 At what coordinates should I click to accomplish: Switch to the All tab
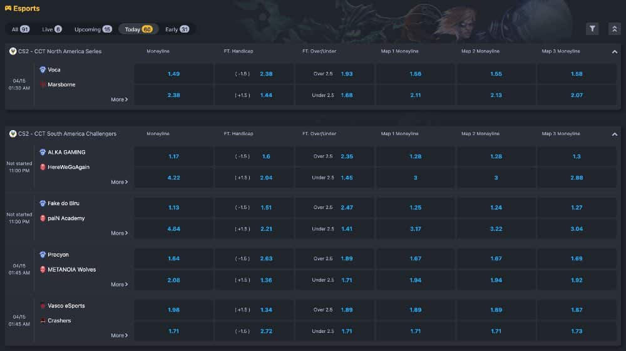[20, 29]
